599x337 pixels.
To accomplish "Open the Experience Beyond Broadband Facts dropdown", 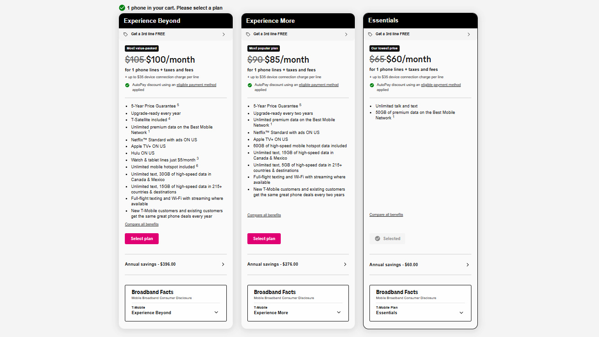I will pyautogui.click(x=216, y=312).
